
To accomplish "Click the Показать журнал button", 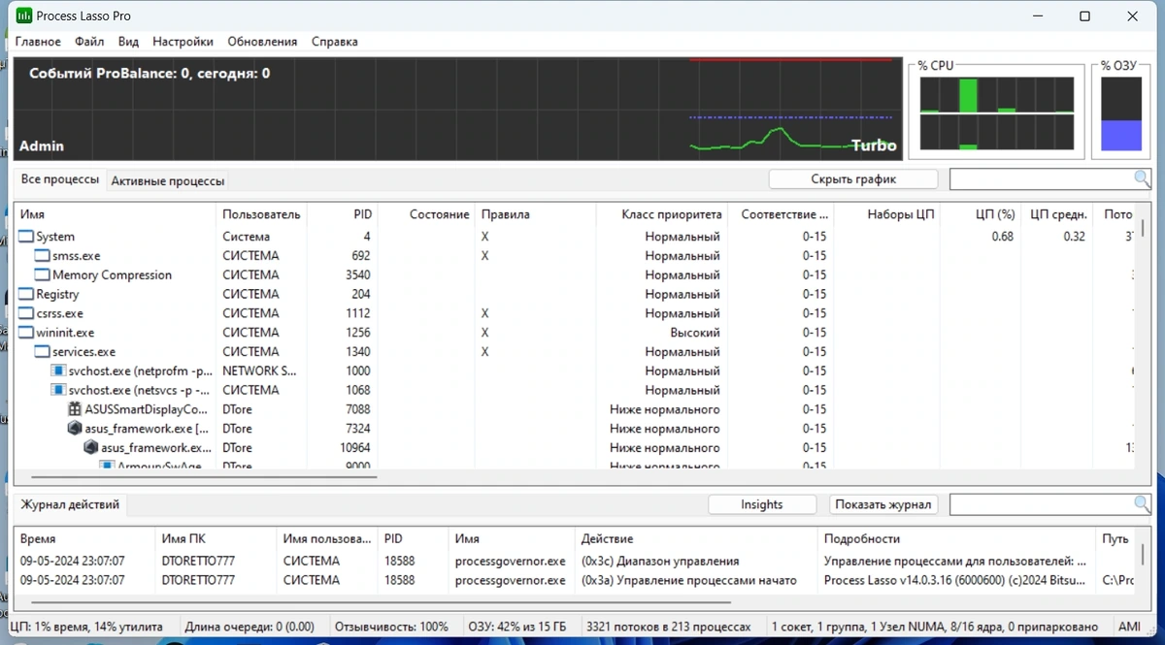I will [x=883, y=504].
